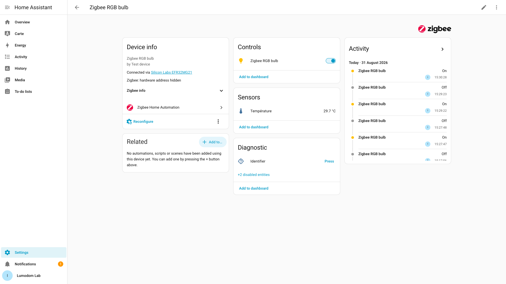Click the yellow light bulb icon

(241, 61)
